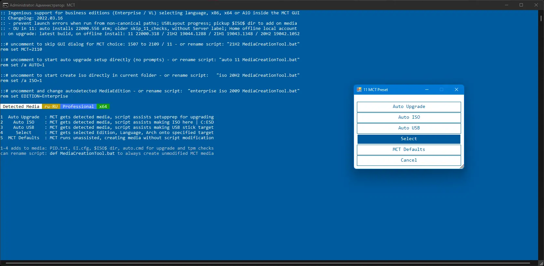Activate the highlighted Select button
This screenshot has height=266, width=544.
click(409, 139)
